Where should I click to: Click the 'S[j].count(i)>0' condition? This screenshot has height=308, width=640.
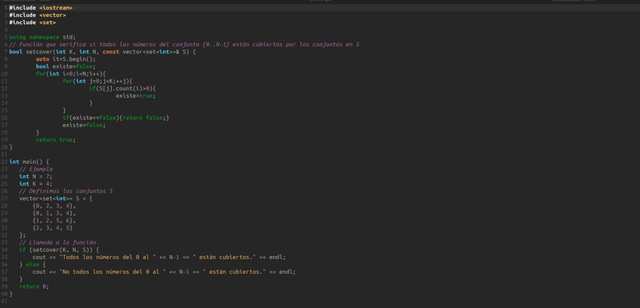pyautogui.click(x=131, y=88)
